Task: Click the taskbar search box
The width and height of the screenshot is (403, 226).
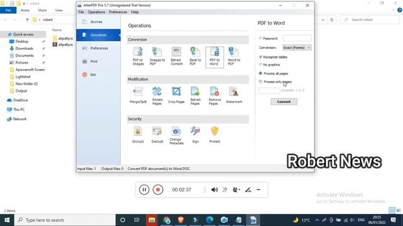Action: point(65,220)
